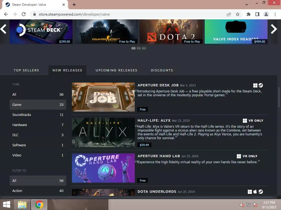Show the Discounts tab
281x210 pixels.
coord(162,70)
